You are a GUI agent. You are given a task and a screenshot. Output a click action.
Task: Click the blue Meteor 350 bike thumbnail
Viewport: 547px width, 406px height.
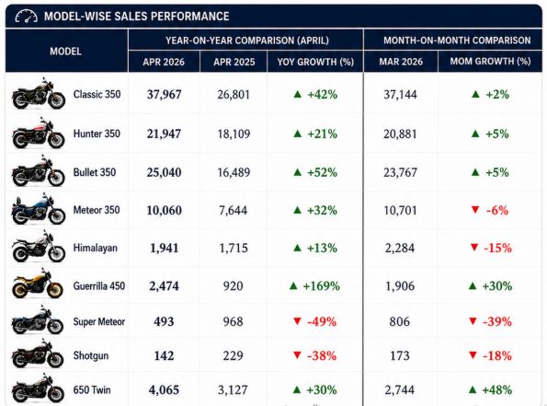click(x=39, y=209)
